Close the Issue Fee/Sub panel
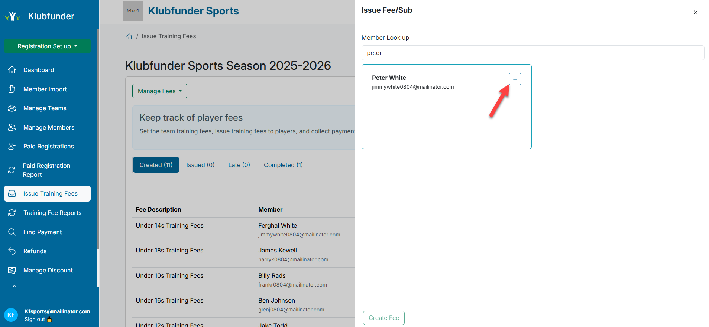This screenshot has height=327, width=709. (695, 12)
